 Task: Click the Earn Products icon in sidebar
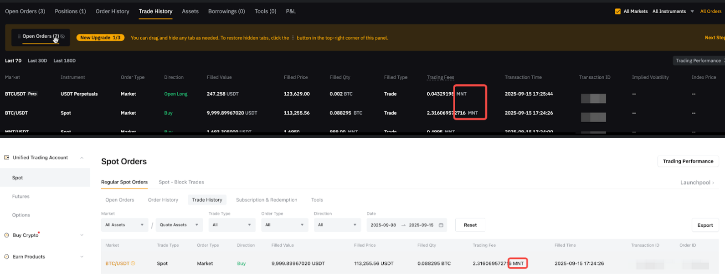coord(7,257)
